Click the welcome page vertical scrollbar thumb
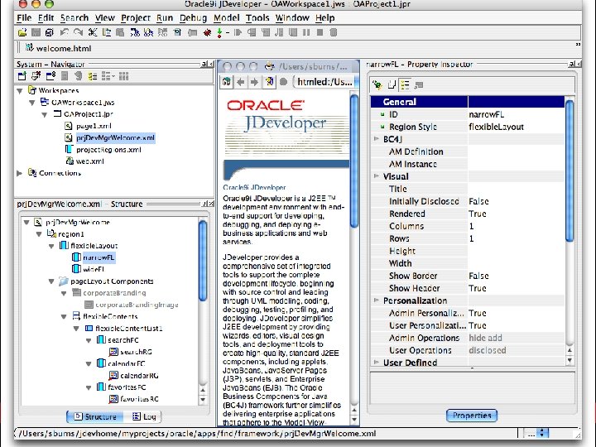This screenshot has height=447, width=596. tap(354, 161)
